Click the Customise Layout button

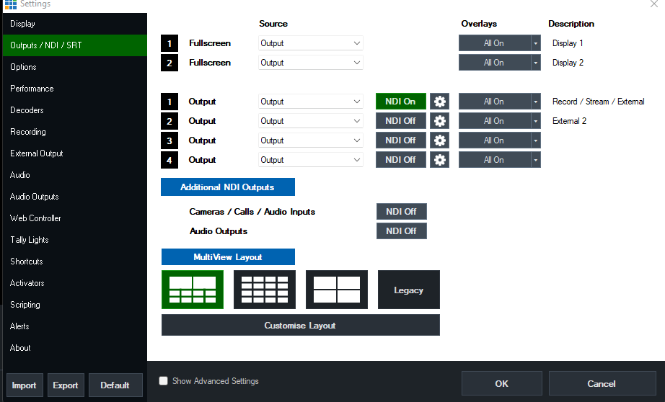pyautogui.click(x=300, y=326)
